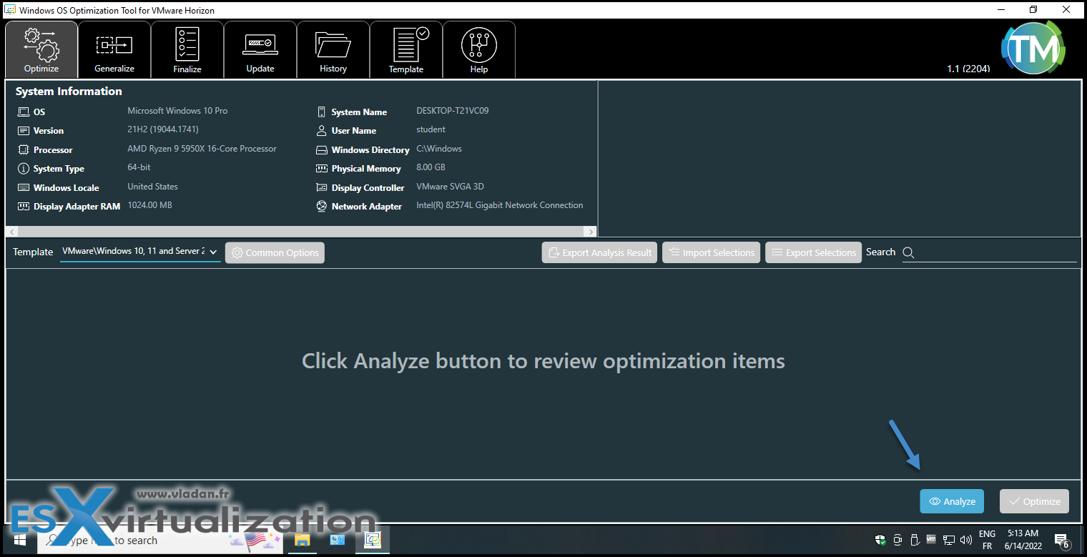Click Import Selections button

click(711, 252)
